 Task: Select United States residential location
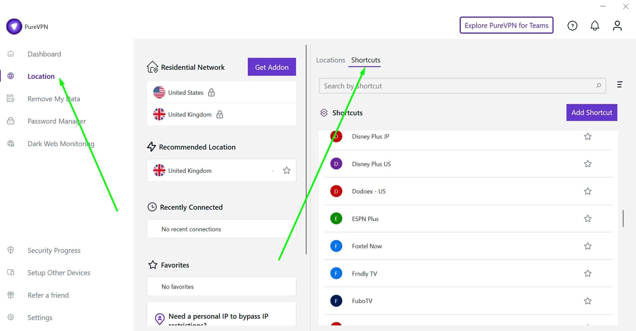222,92
